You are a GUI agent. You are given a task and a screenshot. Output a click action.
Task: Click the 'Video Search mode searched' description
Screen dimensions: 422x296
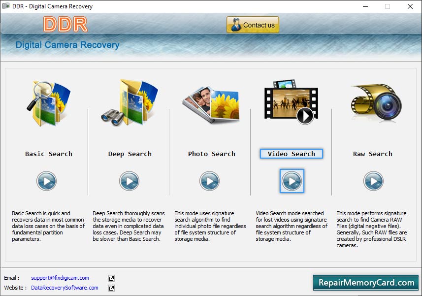click(292, 226)
